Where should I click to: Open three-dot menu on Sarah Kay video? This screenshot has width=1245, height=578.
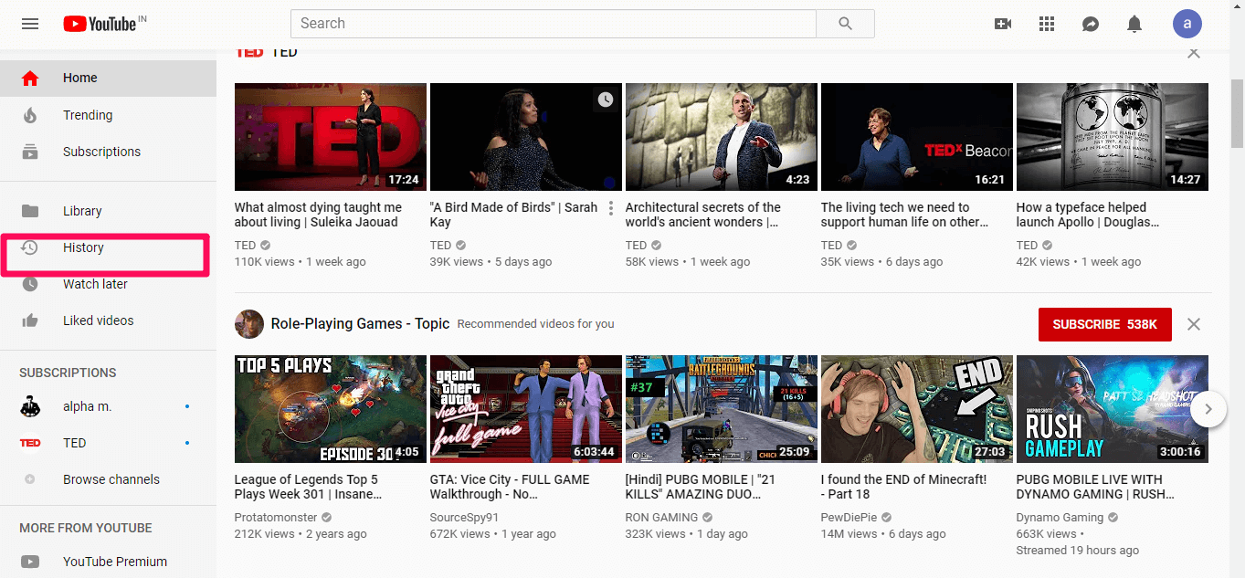pos(611,208)
